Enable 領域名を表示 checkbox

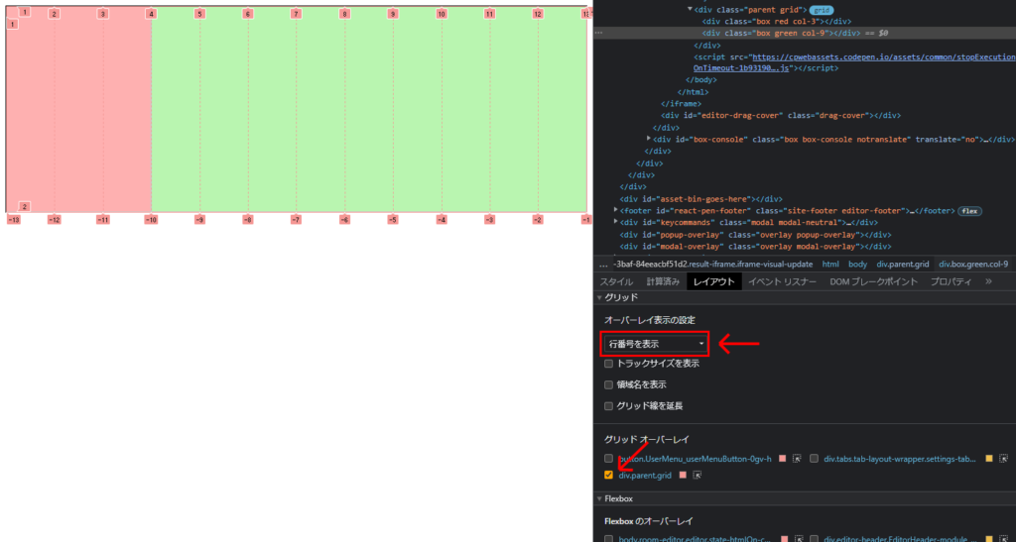click(608, 384)
